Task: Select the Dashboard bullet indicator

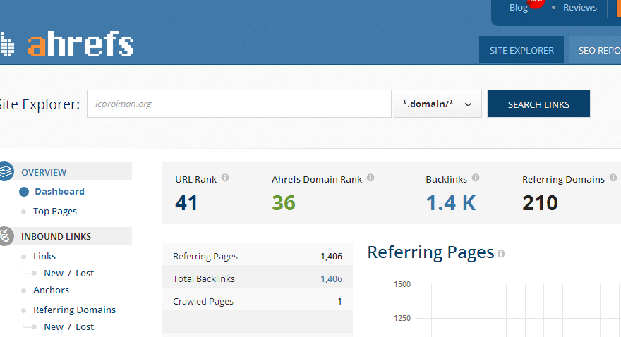Action: (24, 192)
